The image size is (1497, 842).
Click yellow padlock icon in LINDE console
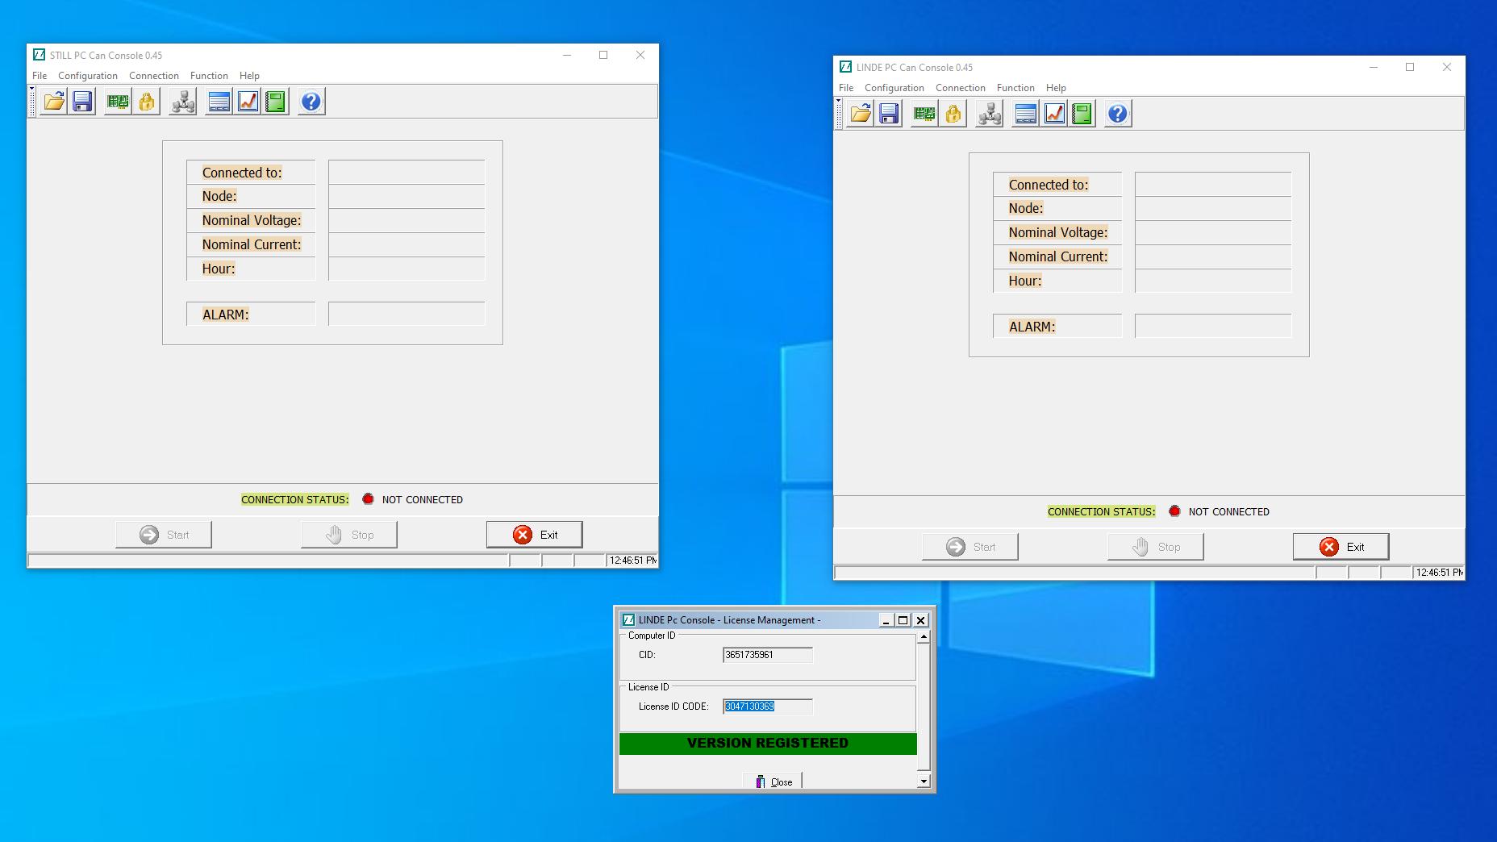point(953,114)
